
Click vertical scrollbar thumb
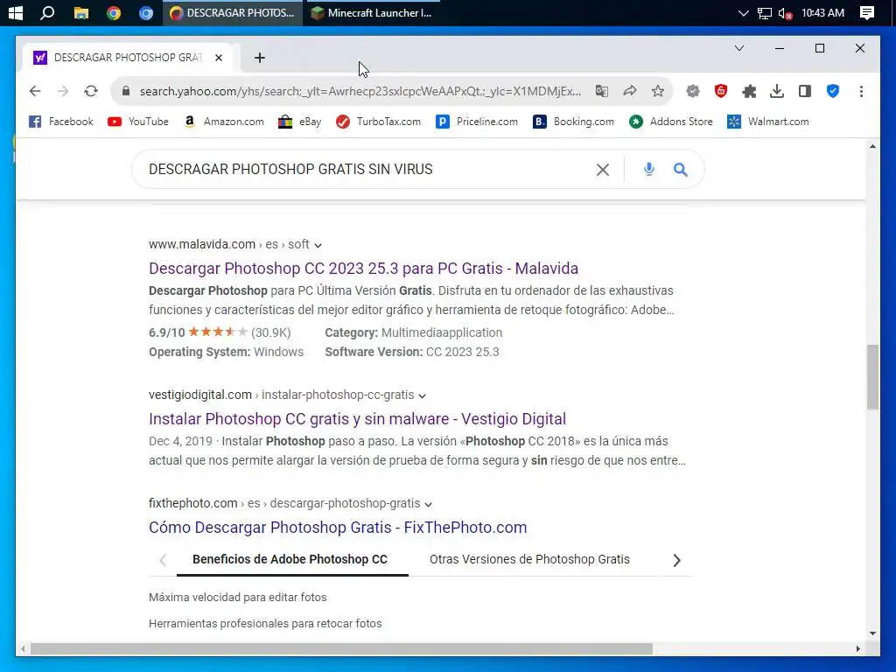[x=872, y=377]
